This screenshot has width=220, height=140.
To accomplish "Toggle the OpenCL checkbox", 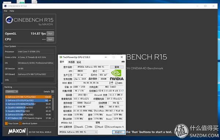I will 75,127.
